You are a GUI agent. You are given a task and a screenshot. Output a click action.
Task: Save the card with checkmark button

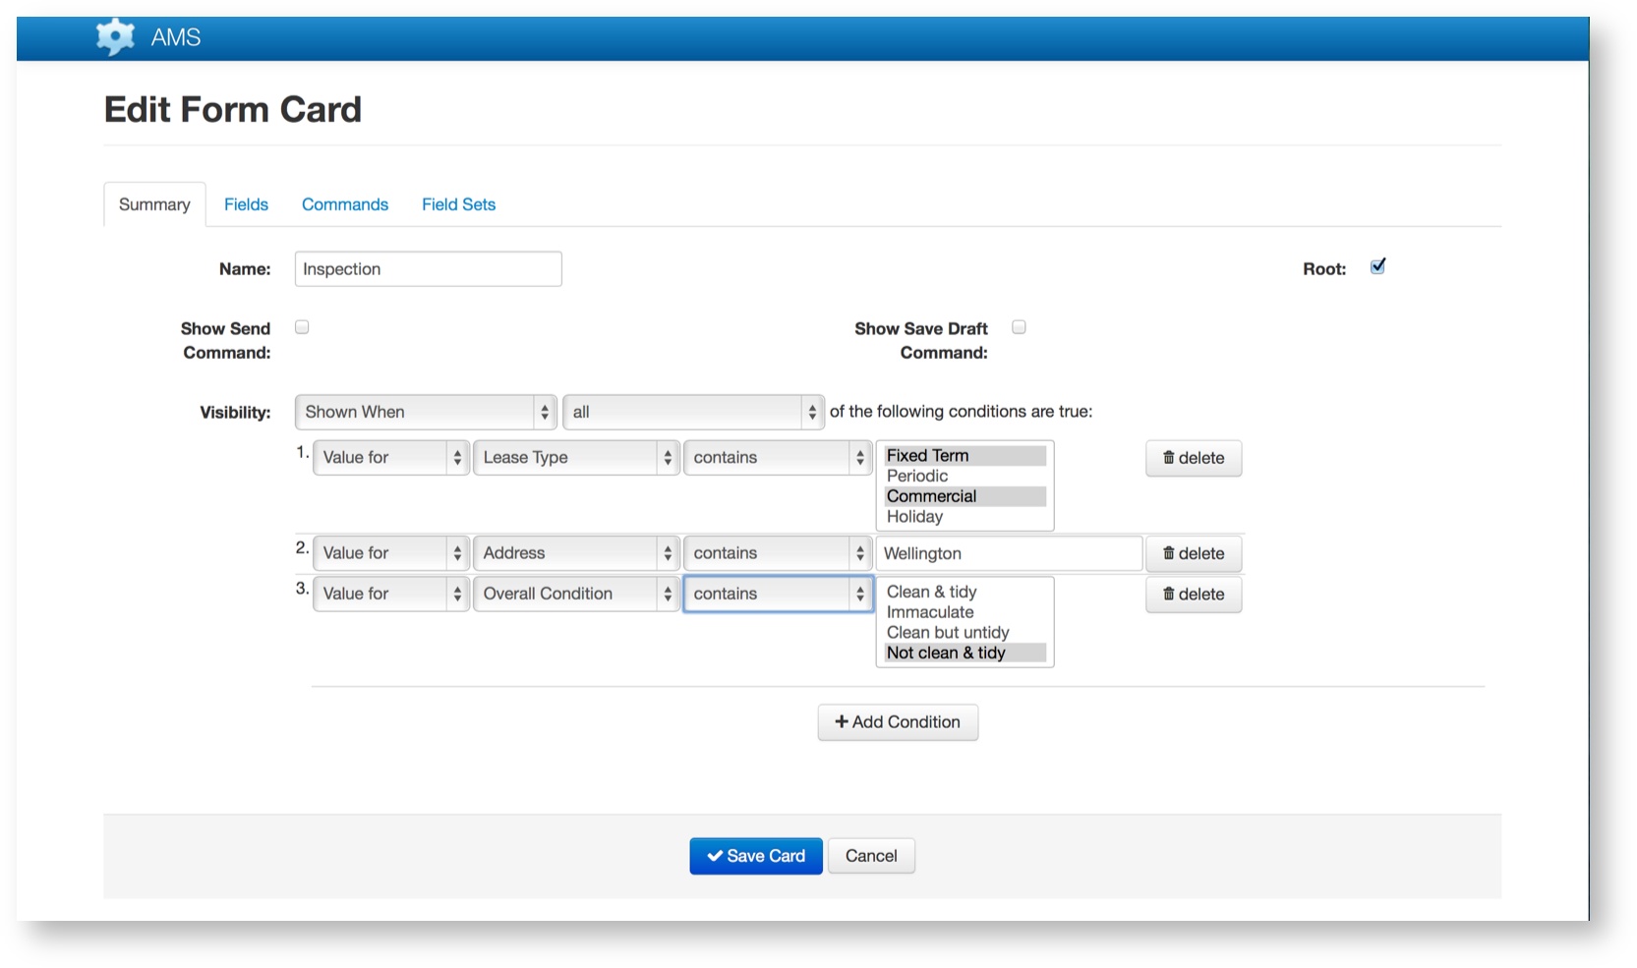click(755, 856)
